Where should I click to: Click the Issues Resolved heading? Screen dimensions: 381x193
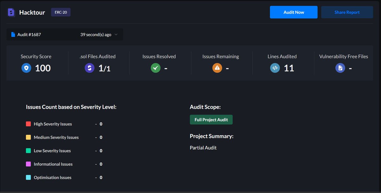(159, 57)
